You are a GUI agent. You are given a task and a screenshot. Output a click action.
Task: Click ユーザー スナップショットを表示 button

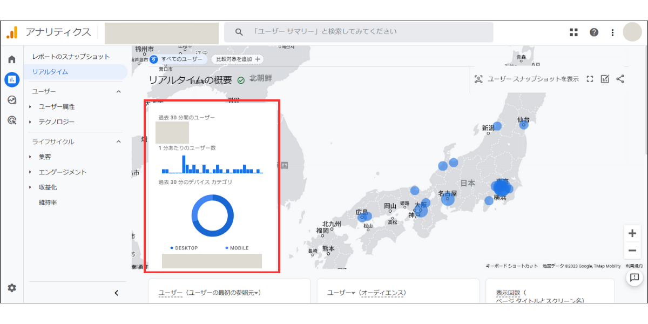tap(526, 79)
